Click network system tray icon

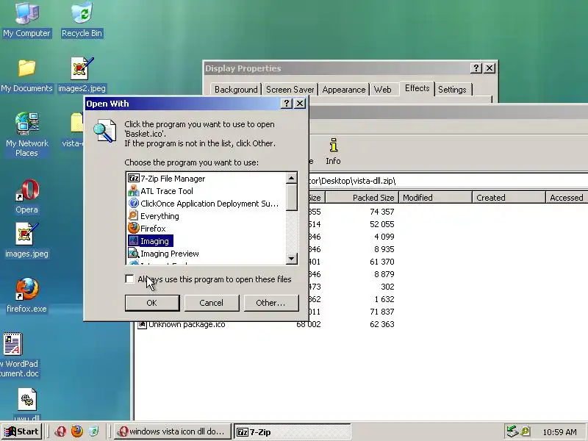coord(512,431)
